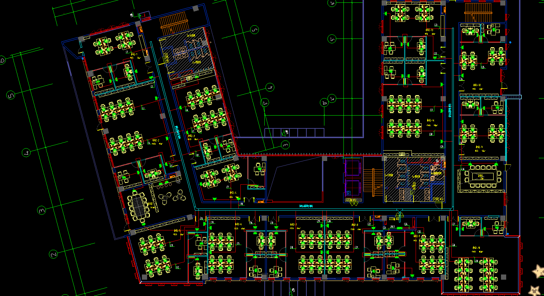Select the room label 2-11 text
544x296 pixels.
coord(479,147)
